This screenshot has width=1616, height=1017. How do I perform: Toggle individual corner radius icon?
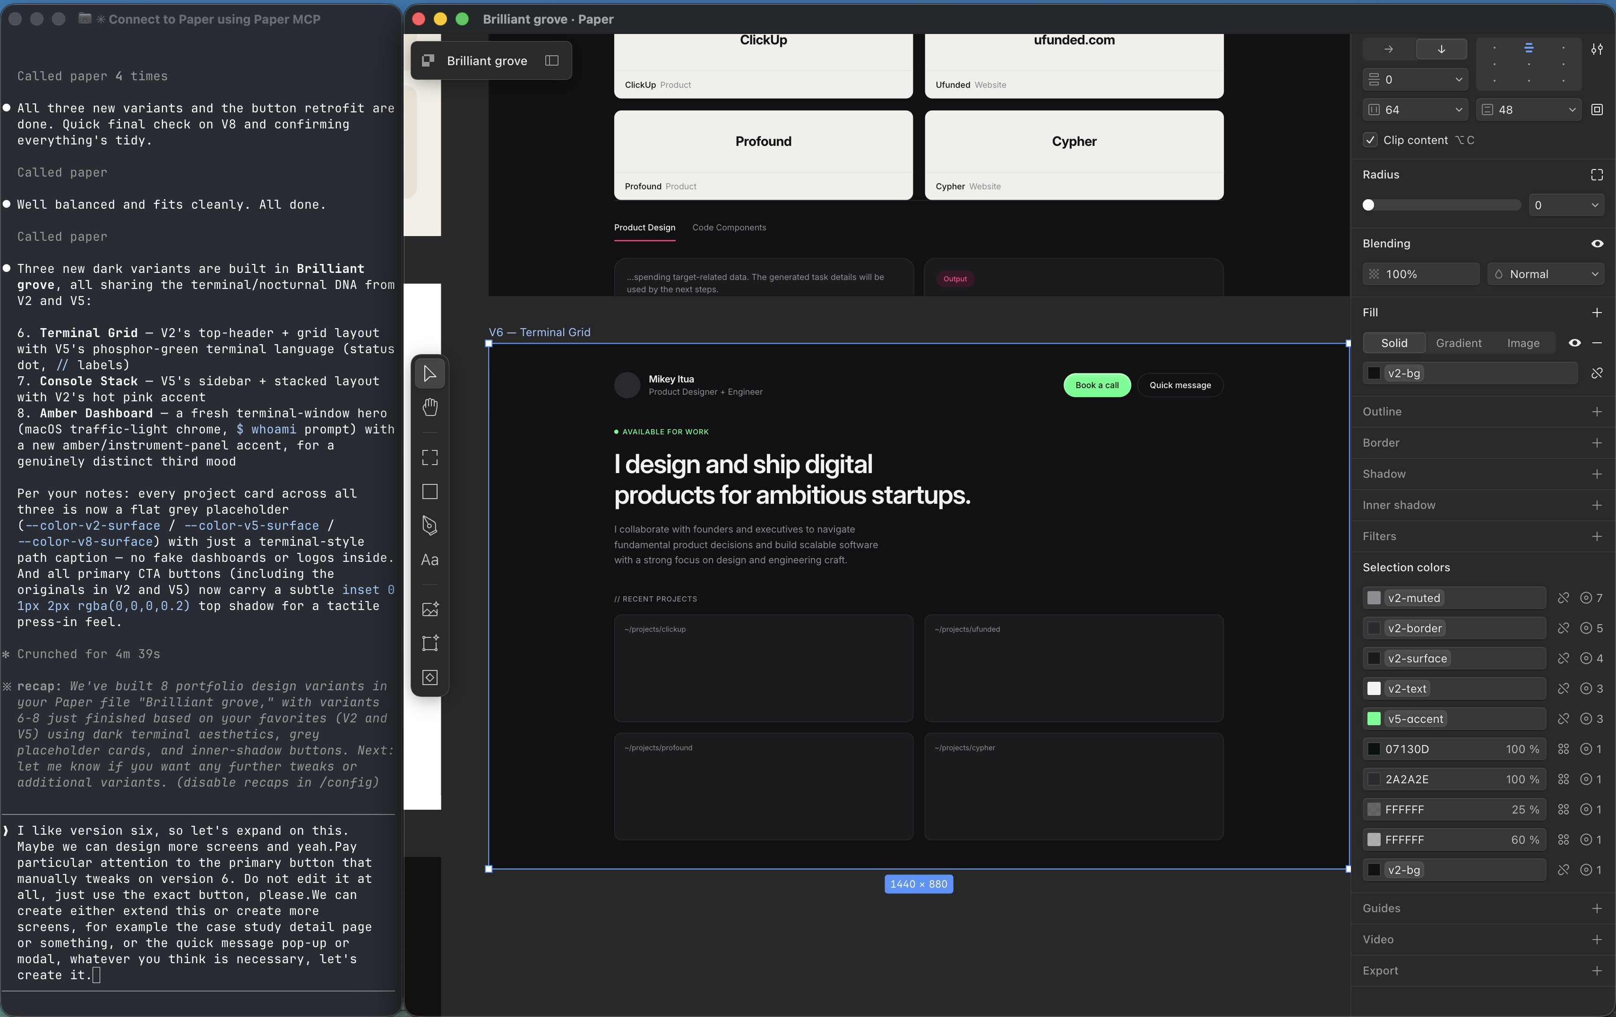pyautogui.click(x=1597, y=174)
